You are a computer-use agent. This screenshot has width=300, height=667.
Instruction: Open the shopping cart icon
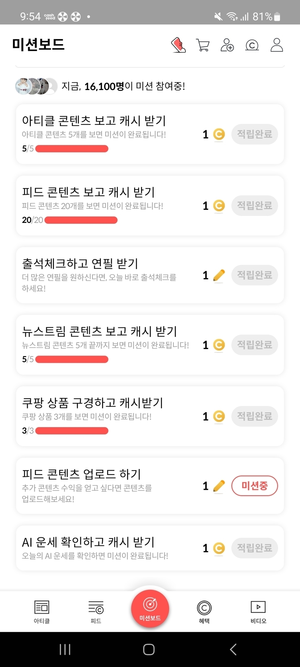coord(203,45)
